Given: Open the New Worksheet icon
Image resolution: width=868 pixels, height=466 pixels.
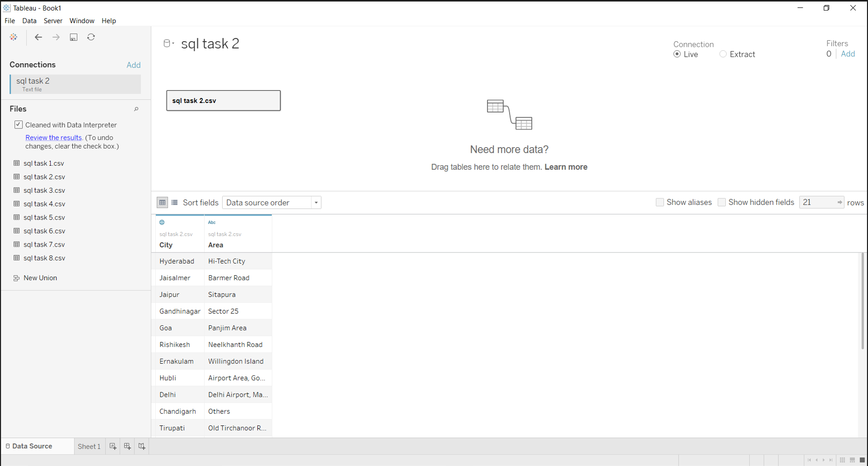Looking at the screenshot, I should (113, 446).
